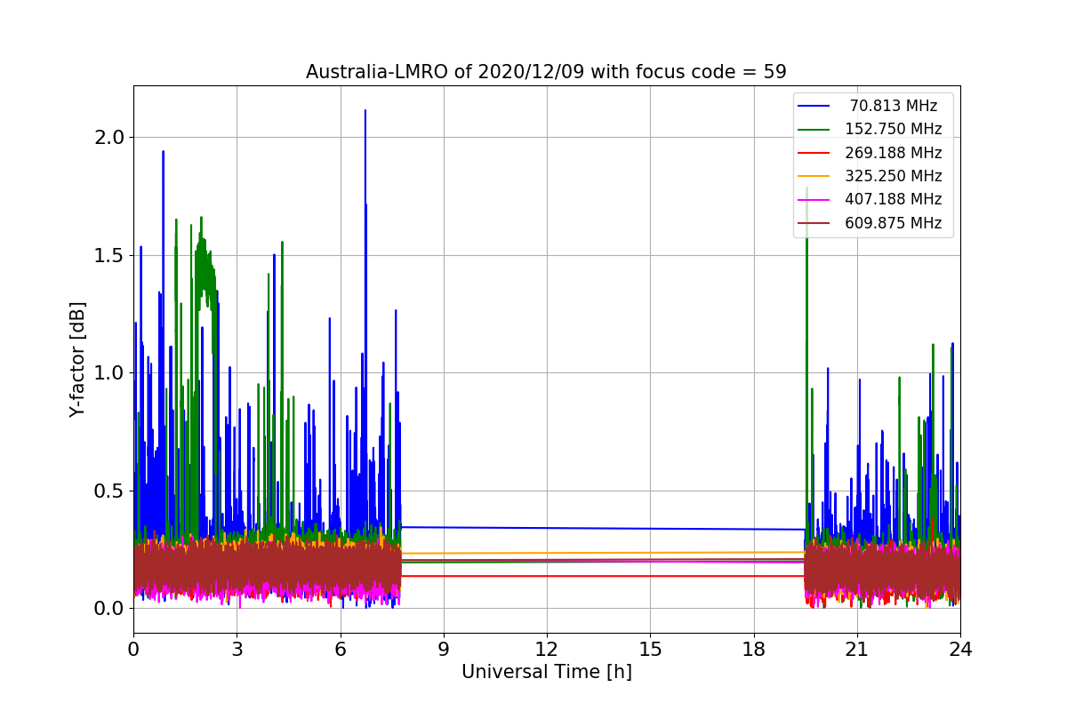Click the 2.0 tick on the Y axis

[110, 137]
